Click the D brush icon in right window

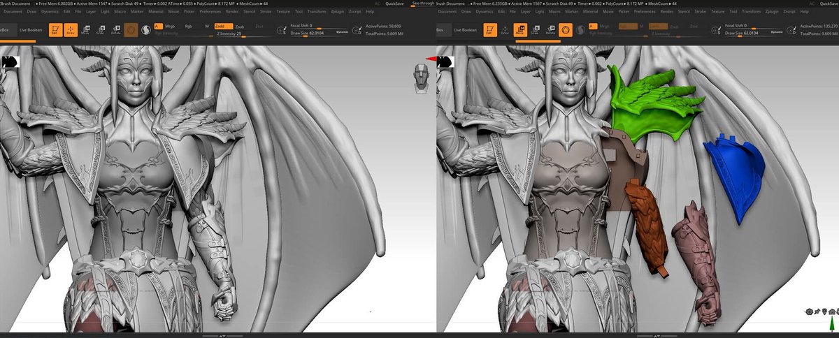[792, 31]
